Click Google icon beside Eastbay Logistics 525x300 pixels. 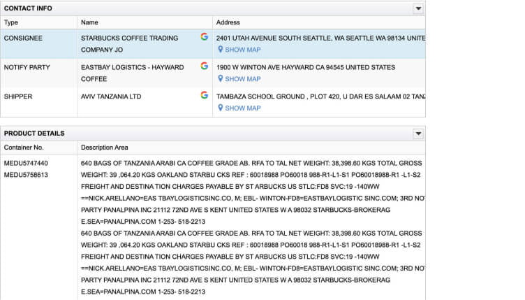point(204,66)
